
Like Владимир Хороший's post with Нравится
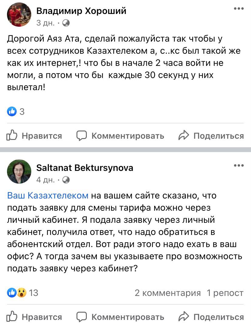34,136
